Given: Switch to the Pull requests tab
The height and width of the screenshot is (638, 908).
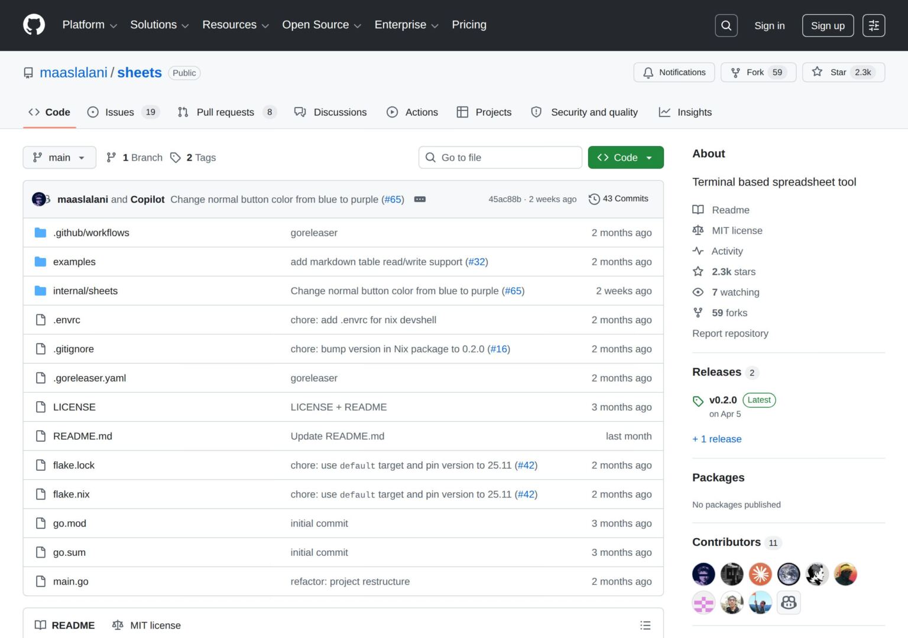Looking at the screenshot, I should [x=227, y=112].
